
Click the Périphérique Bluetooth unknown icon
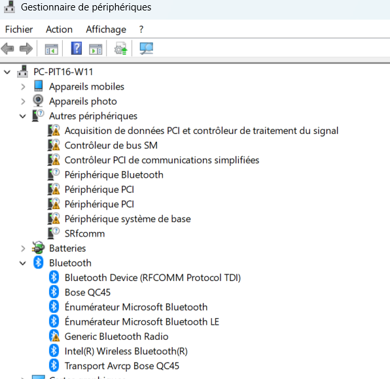54,174
